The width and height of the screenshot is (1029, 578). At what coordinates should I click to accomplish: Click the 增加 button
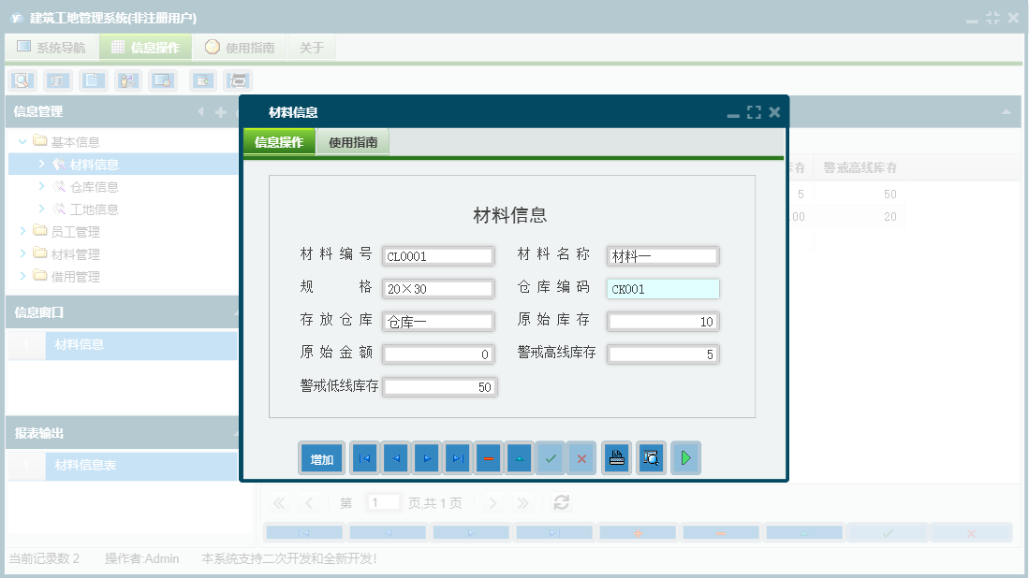(x=321, y=457)
